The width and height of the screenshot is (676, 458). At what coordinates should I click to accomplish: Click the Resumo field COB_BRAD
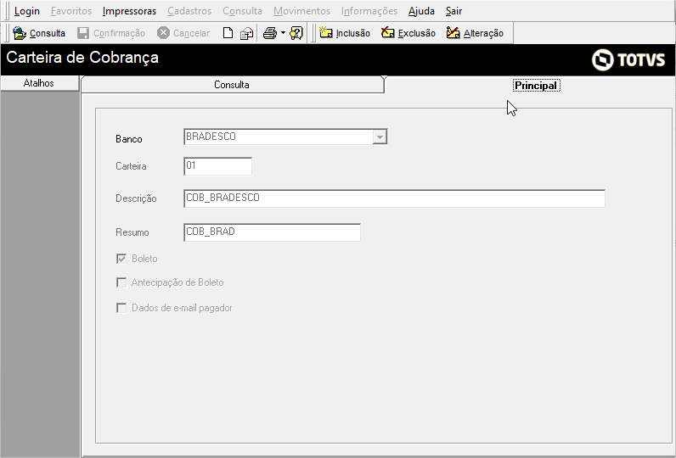(x=272, y=232)
